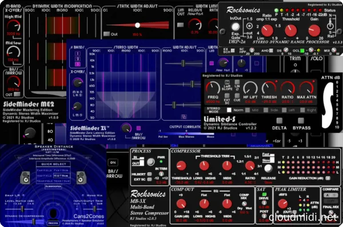
Task: Click the HF LIFT knob
Action: point(250,87)
